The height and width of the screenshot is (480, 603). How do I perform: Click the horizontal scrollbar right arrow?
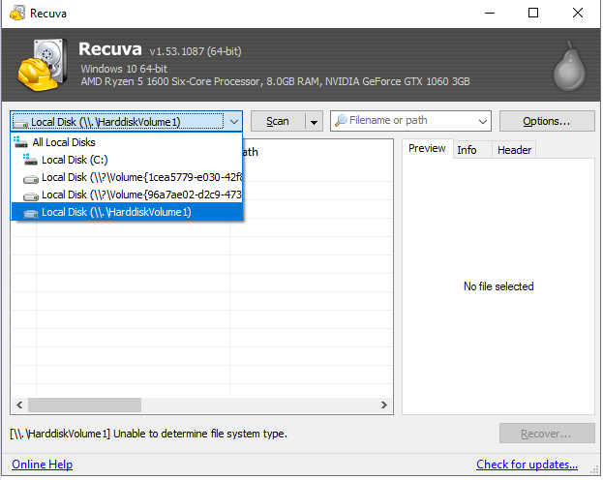point(384,405)
